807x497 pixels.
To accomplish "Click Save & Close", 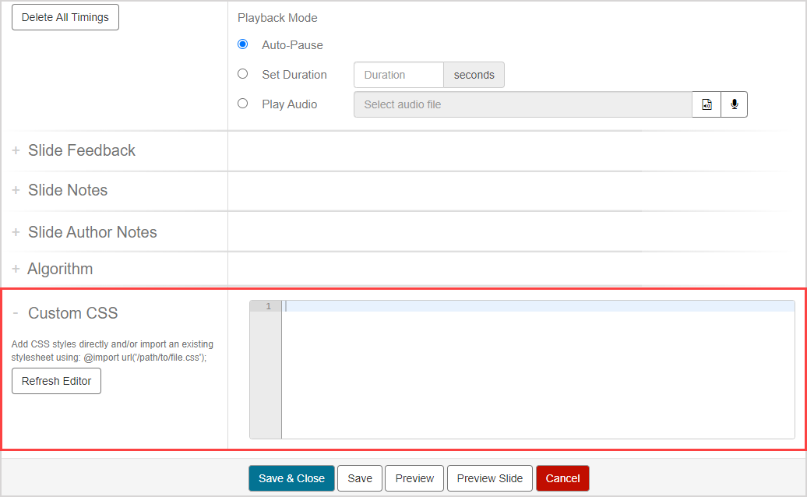I will coord(291,478).
